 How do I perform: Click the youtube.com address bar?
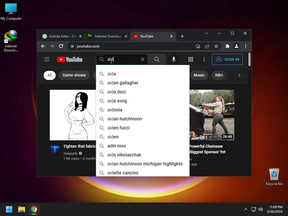tap(131, 46)
